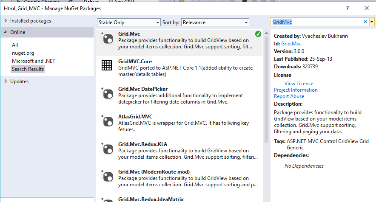The image size is (376, 202).
Task: Clear the search box with the X icon
Action: [365, 22]
